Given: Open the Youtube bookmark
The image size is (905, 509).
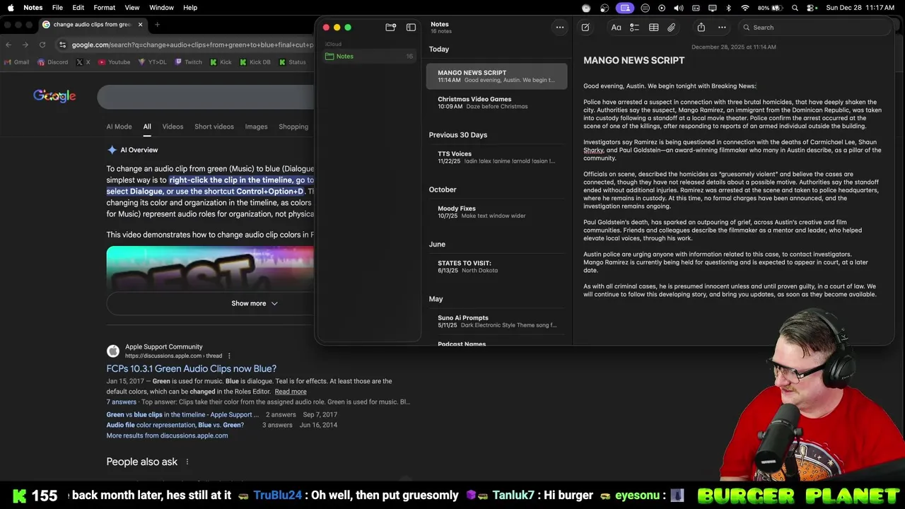Looking at the screenshot, I should click(x=115, y=62).
